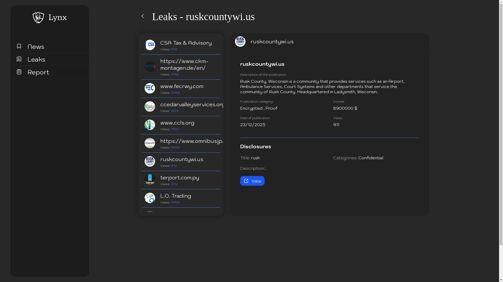The width and height of the screenshot is (503, 282).
Task: Click the fecrwy.com logo icon
Action: point(150,88)
